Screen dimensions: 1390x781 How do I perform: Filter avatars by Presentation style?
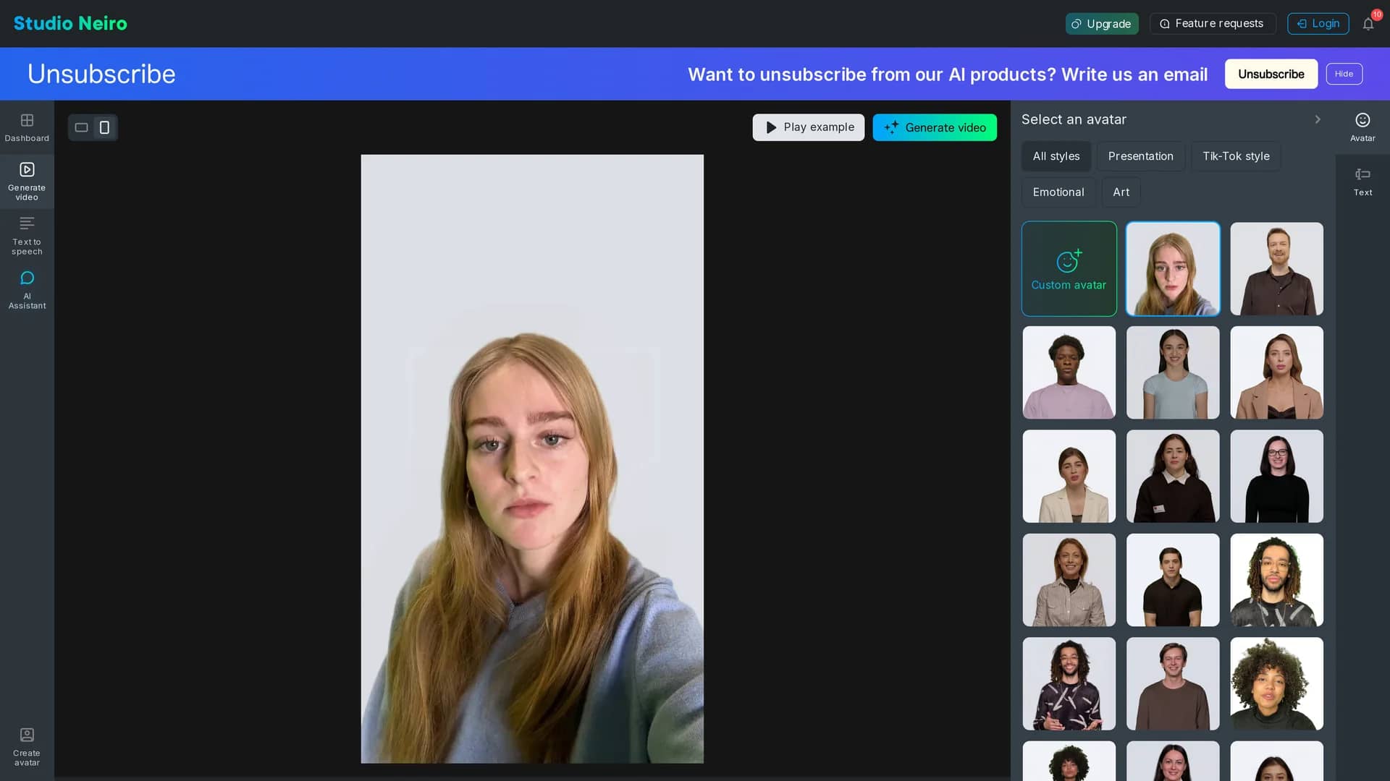(x=1140, y=156)
